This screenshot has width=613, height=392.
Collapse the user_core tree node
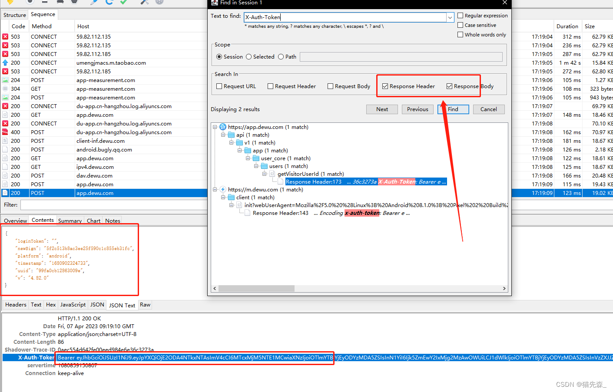point(248,158)
